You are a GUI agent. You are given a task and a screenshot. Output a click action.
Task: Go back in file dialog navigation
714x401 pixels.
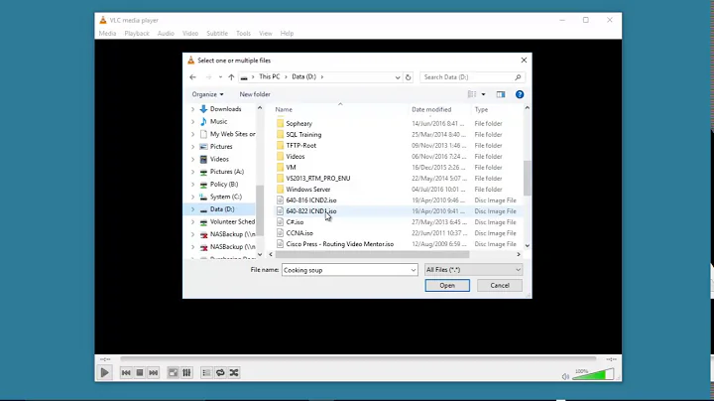[x=192, y=77]
